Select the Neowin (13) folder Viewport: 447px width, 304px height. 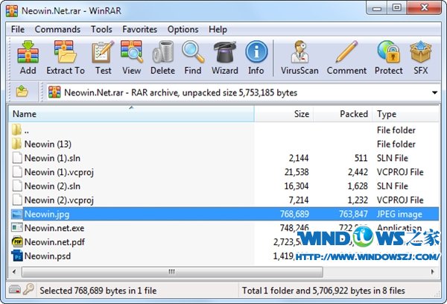tap(48, 144)
